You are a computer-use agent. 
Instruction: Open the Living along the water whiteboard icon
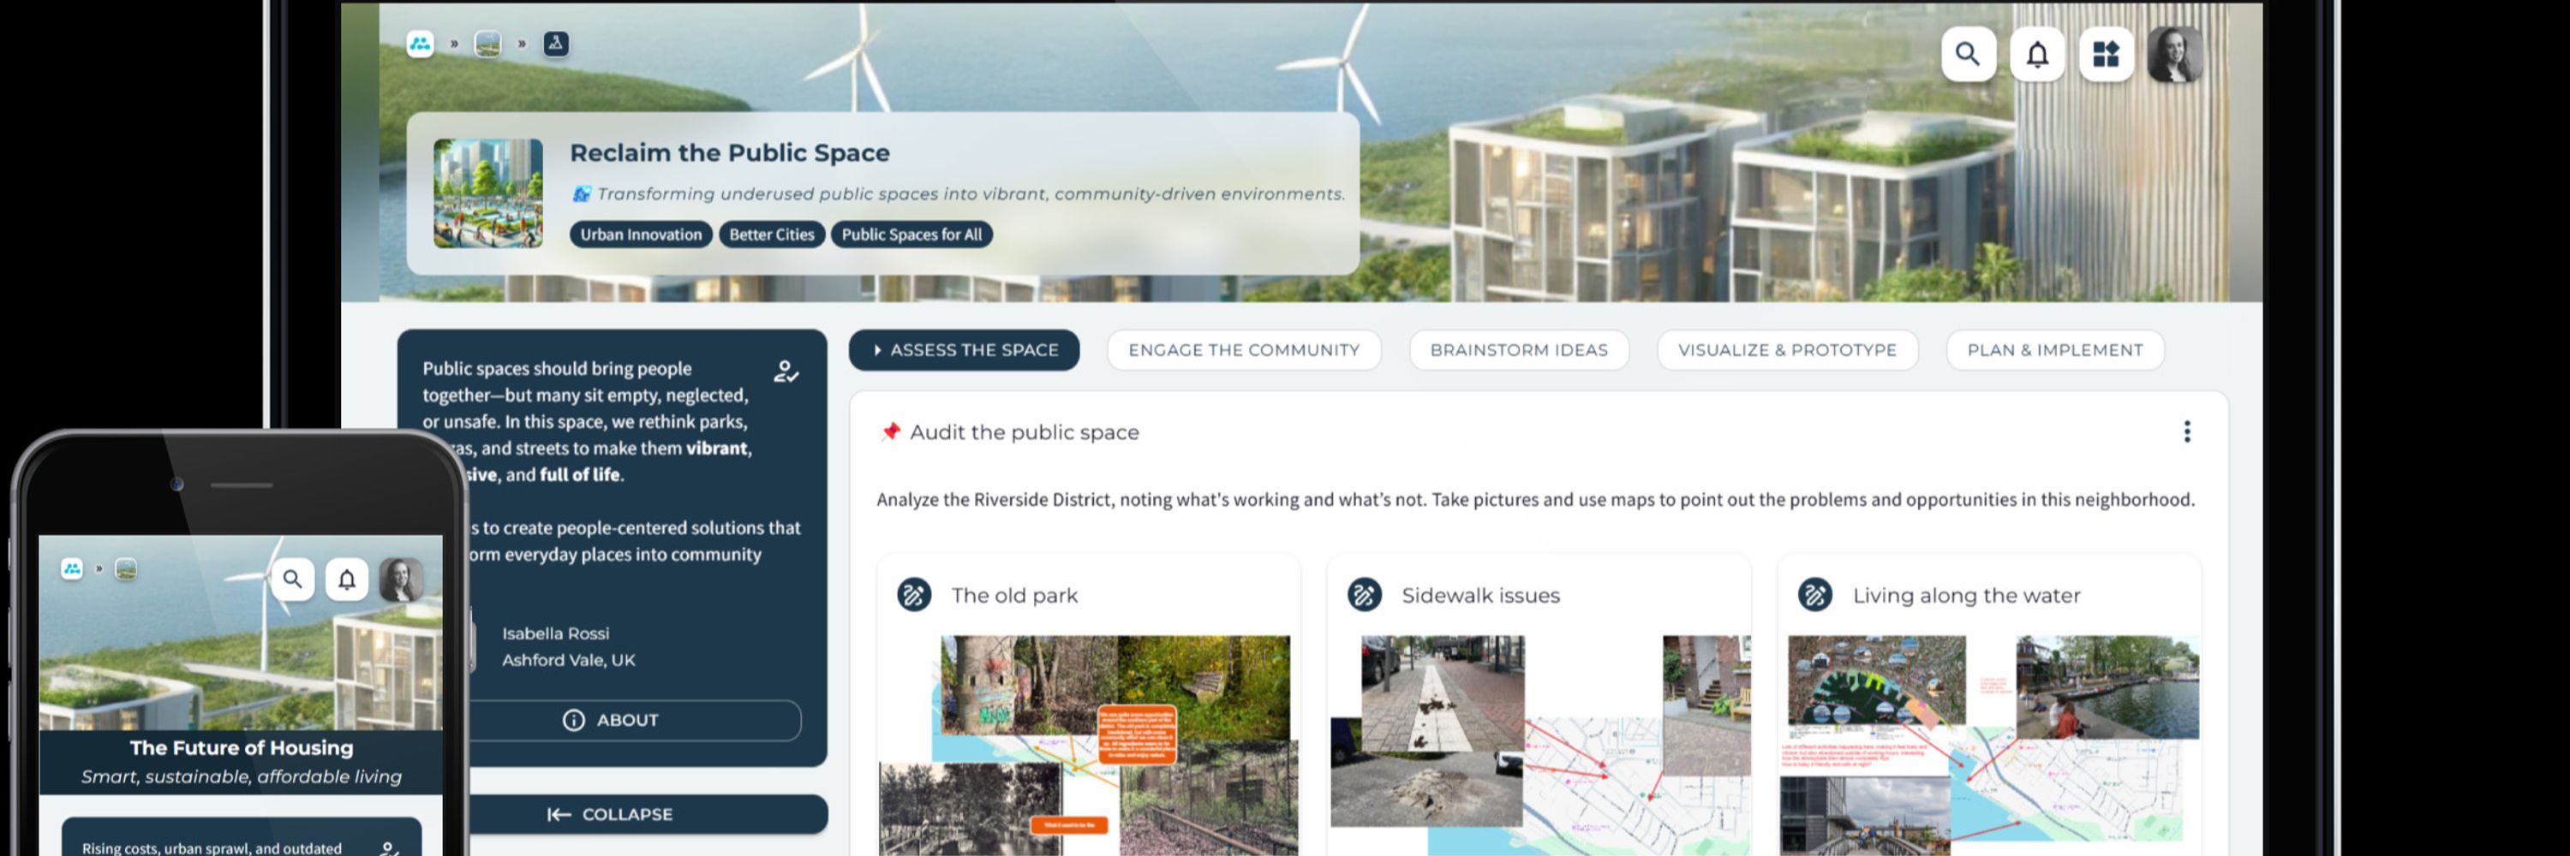[x=1814, y=595]
